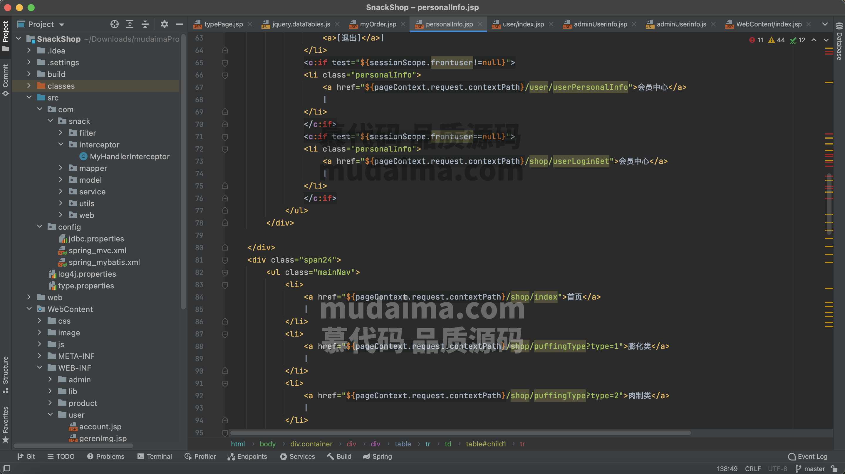Click git branch master in status bar
Screen dimensions: 845x474
tap(810, 469)
